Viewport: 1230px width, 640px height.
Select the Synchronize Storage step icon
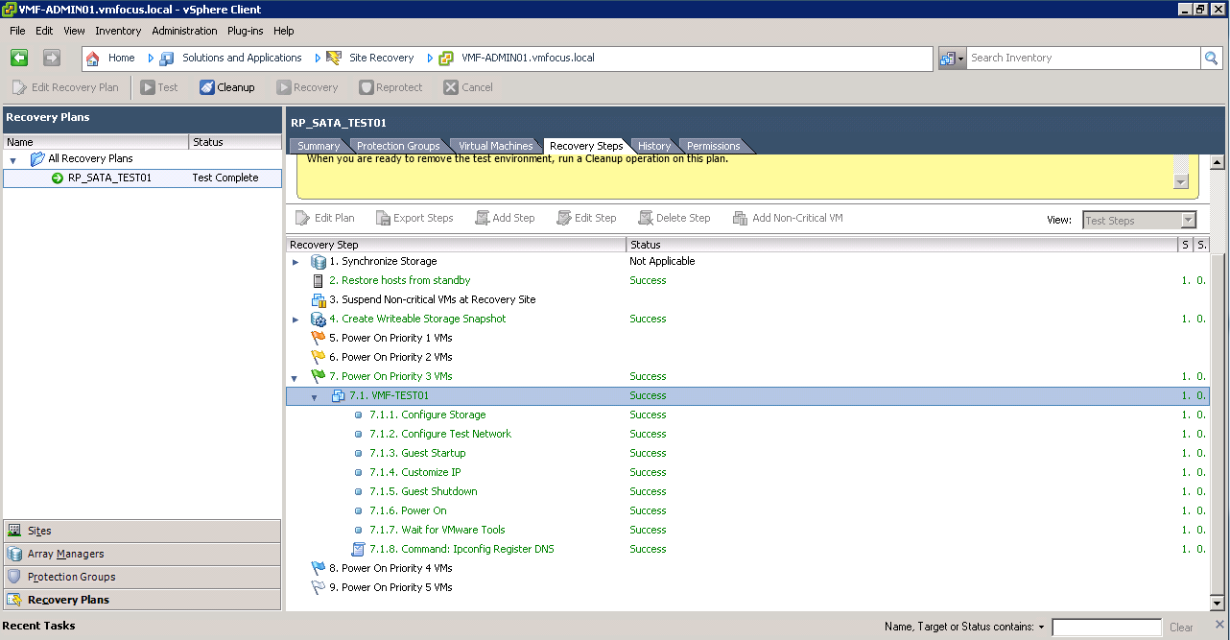[x=319, y=261]
